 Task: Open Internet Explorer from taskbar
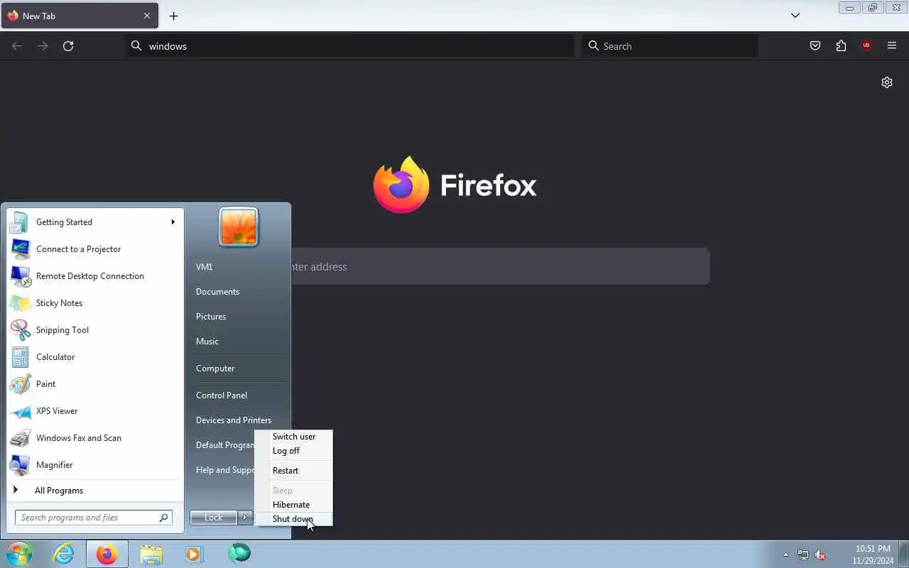(64, 554)
